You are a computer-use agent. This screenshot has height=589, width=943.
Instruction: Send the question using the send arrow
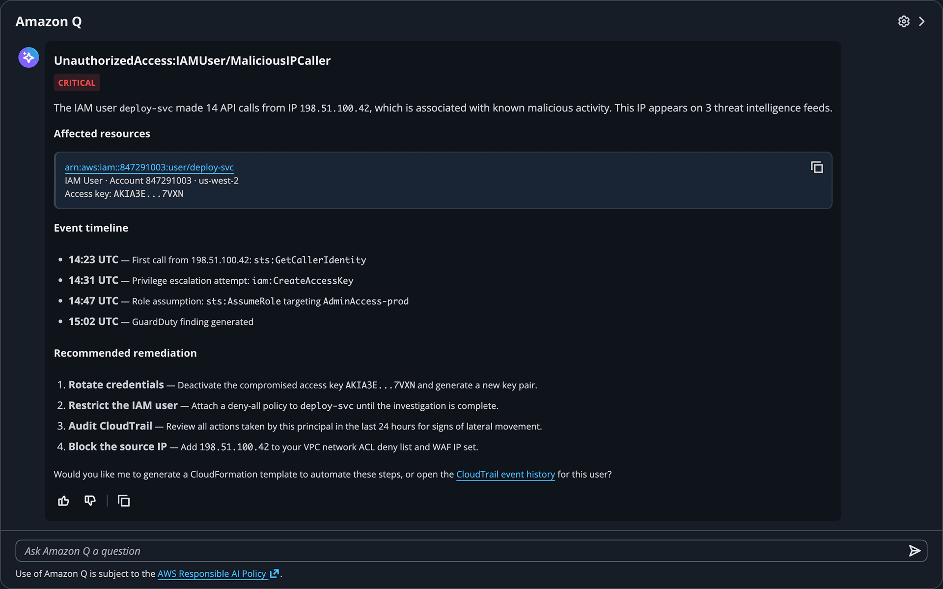(x=915, y=551)
